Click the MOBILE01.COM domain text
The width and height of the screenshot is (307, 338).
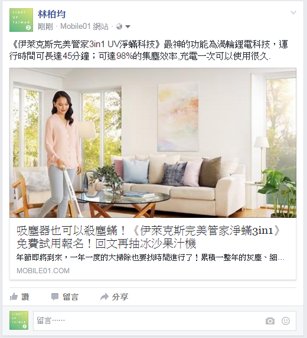(x=43, y=271)
